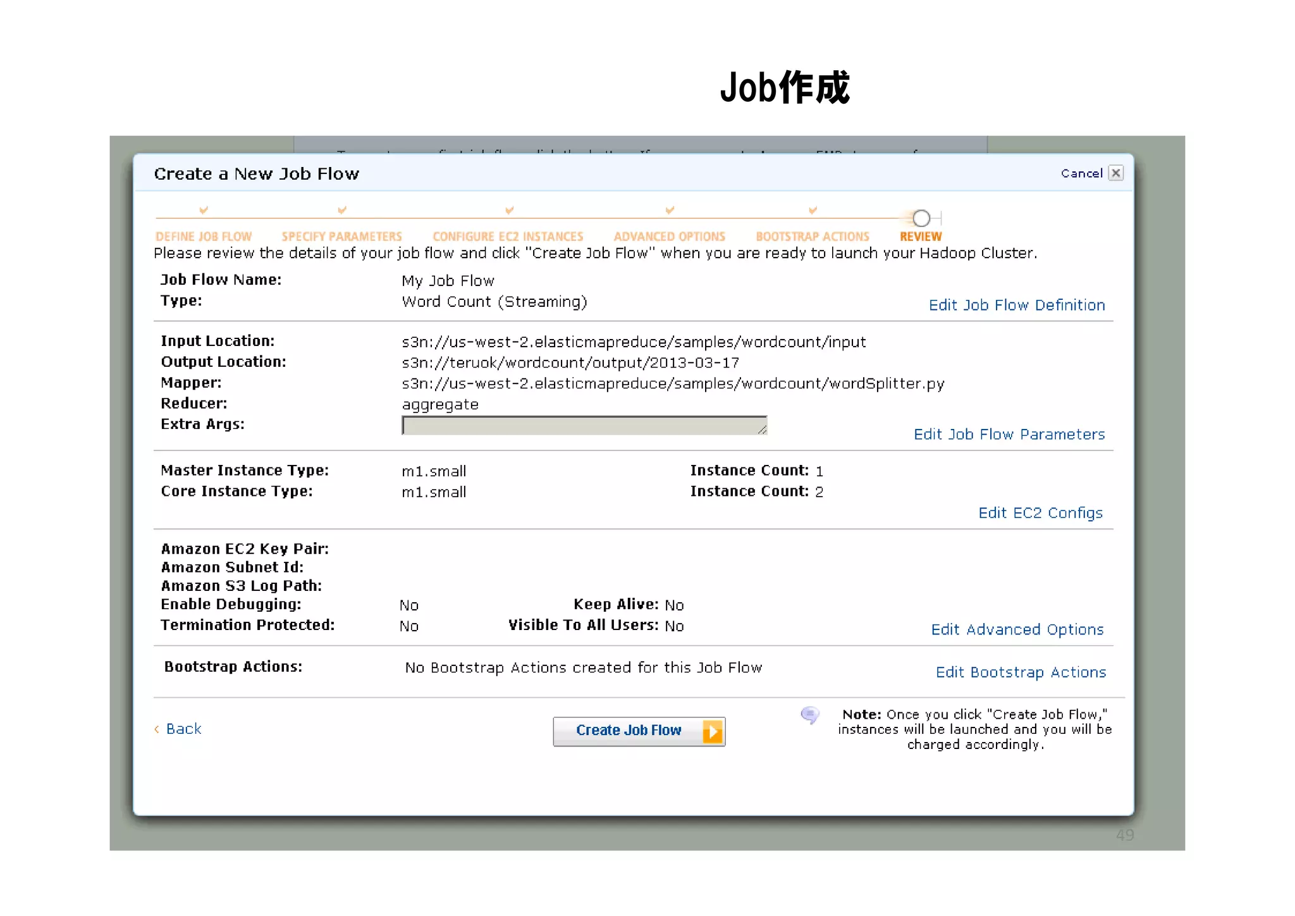Open Edit Job Flow Parameters
Screen dimensions: 1295x916
[x=1009, y=434]
